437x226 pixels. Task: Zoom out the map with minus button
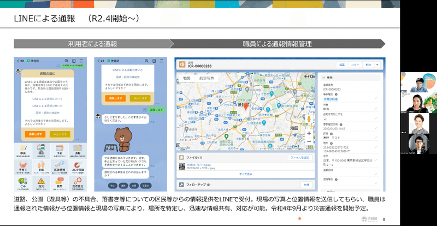(x=309, y=141)
